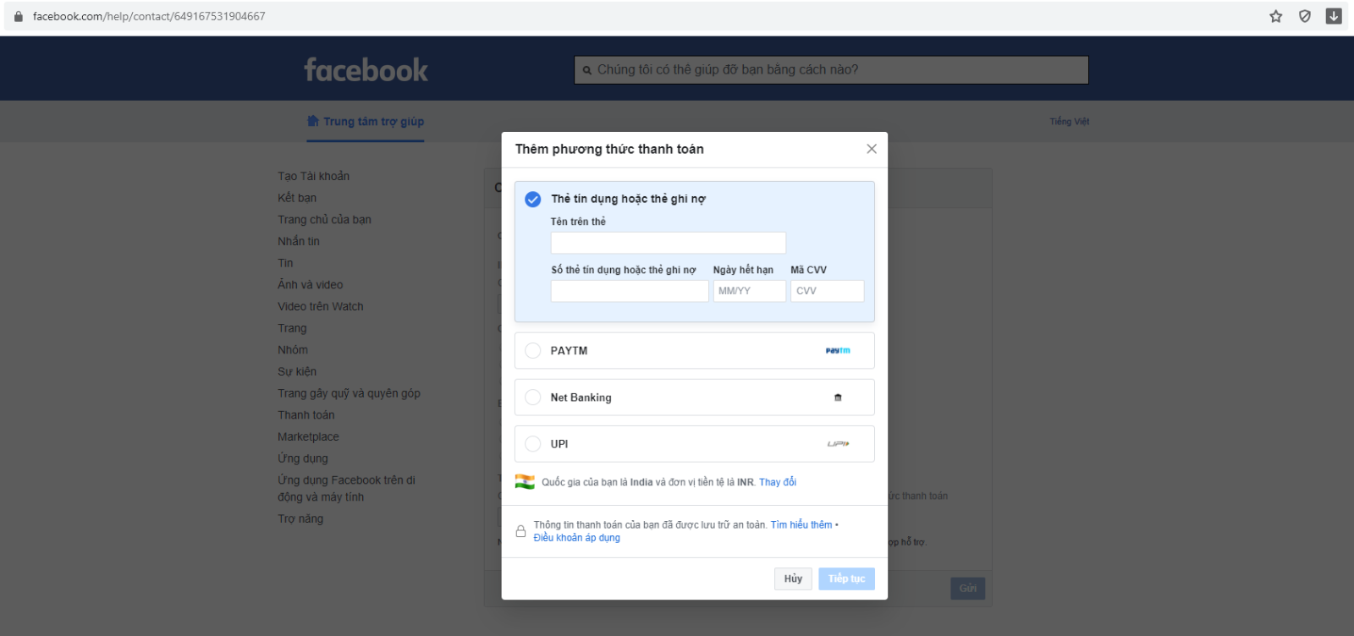The height and width of the screenshot is (636, 1354).
Task: Click the UPI logo icon
Action: click(x=838, y=444)
